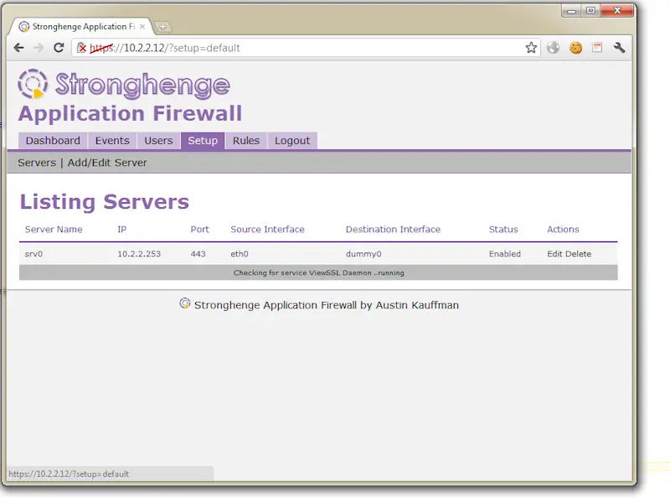
Task: Click the IP column header
Action: pos(121,229)
